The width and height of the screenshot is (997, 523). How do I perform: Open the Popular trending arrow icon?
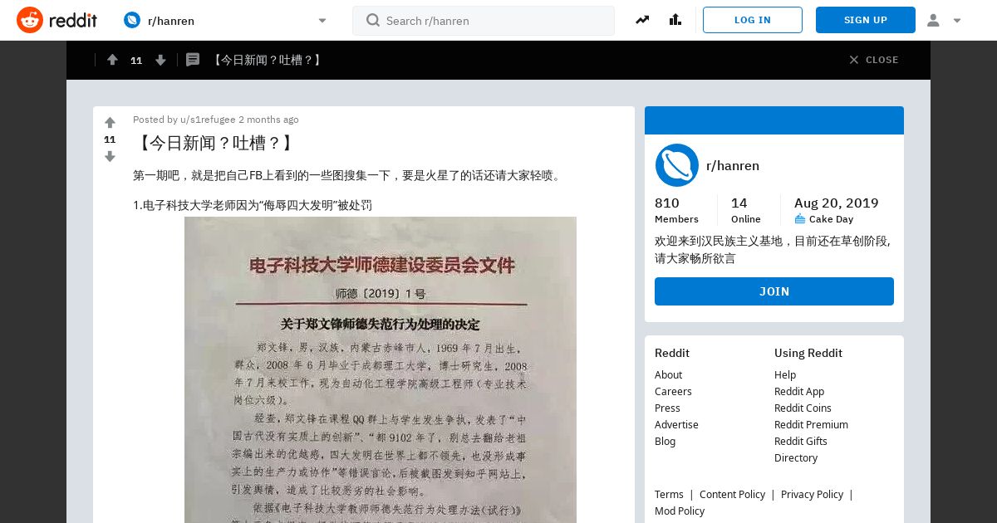[642, 20]
